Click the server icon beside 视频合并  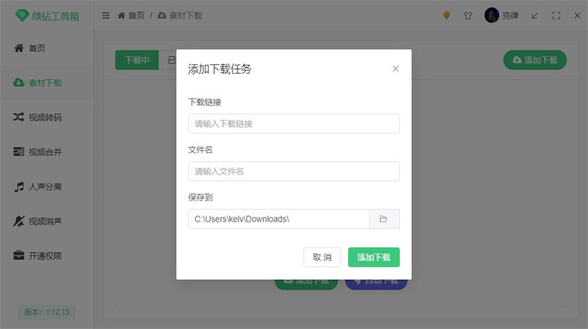click(19, 152)
